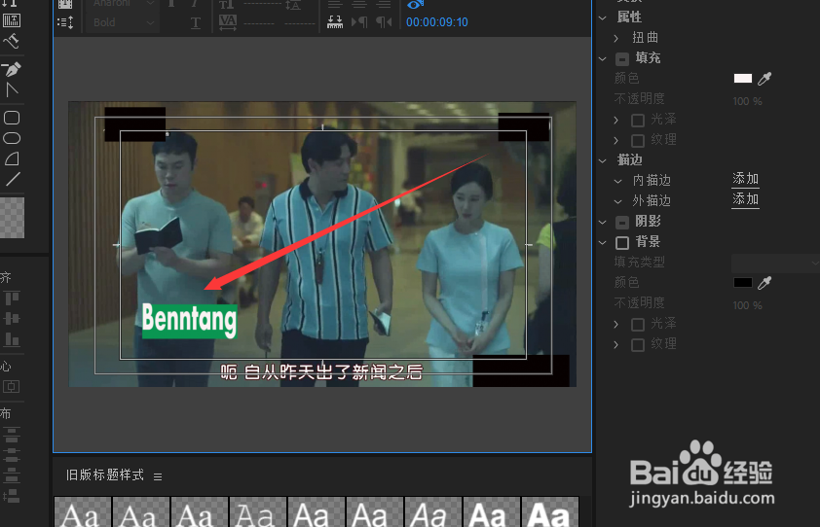Collapse the 阴影 section arrow
The width and height of the screenshot is (820, 527).
[x=603, y=222]
